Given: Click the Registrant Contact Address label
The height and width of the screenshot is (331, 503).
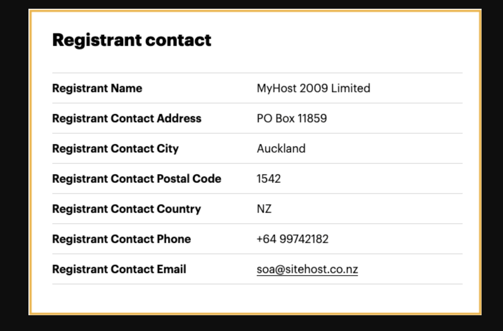Looking at the screenshot, I should (x=127, y=119).
